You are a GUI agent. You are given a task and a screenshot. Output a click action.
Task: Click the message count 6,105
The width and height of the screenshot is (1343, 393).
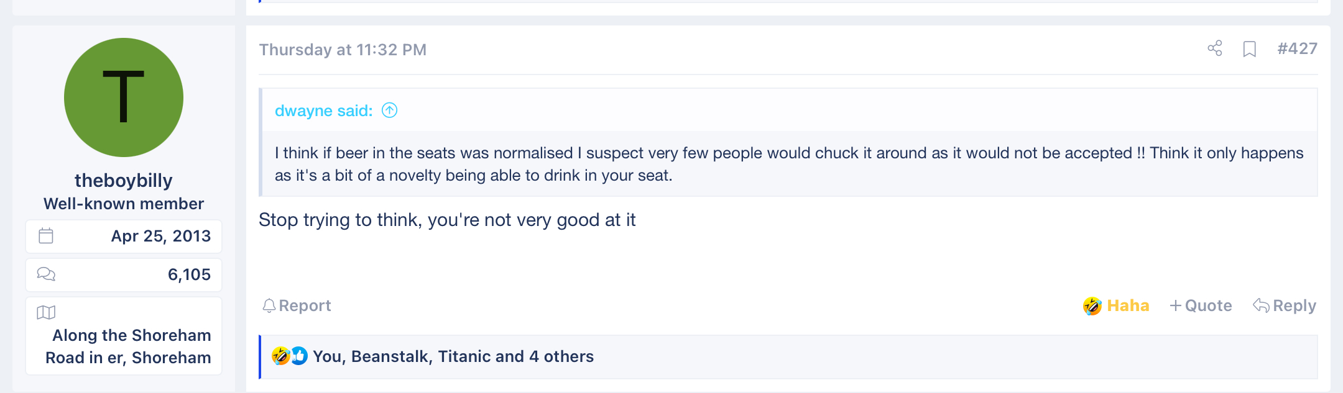(x=189, y=274)
